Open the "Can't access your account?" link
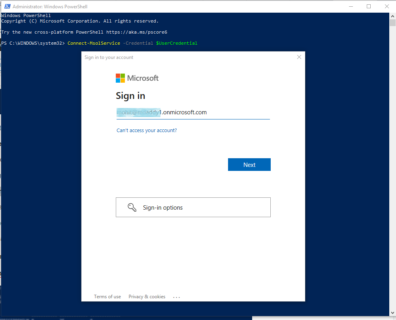This screenshot has width=396, height=320. pos(146,130)
